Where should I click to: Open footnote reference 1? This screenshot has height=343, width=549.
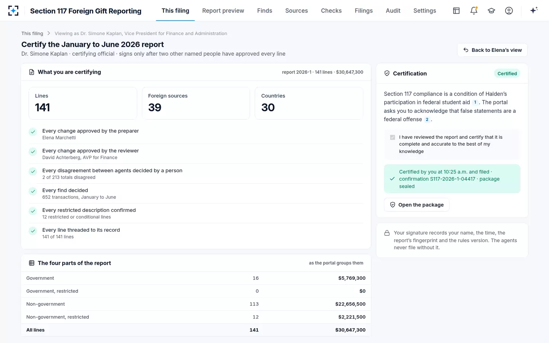click(x=475, y=103)
